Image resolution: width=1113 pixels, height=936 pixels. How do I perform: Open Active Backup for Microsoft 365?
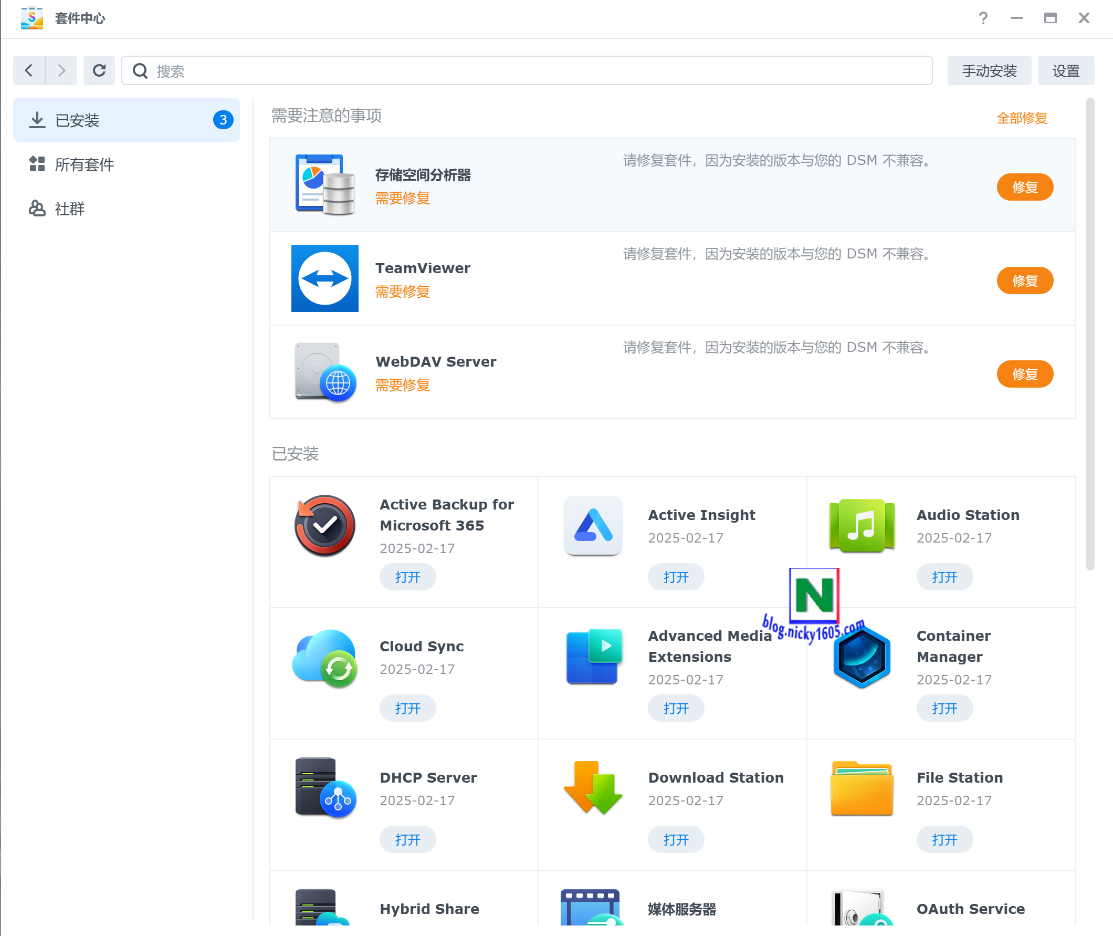coord(407,577)
